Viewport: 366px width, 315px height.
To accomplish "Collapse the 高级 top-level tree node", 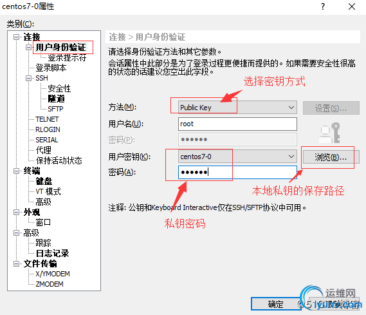I will pyautogui.click(x=16, y=233).
